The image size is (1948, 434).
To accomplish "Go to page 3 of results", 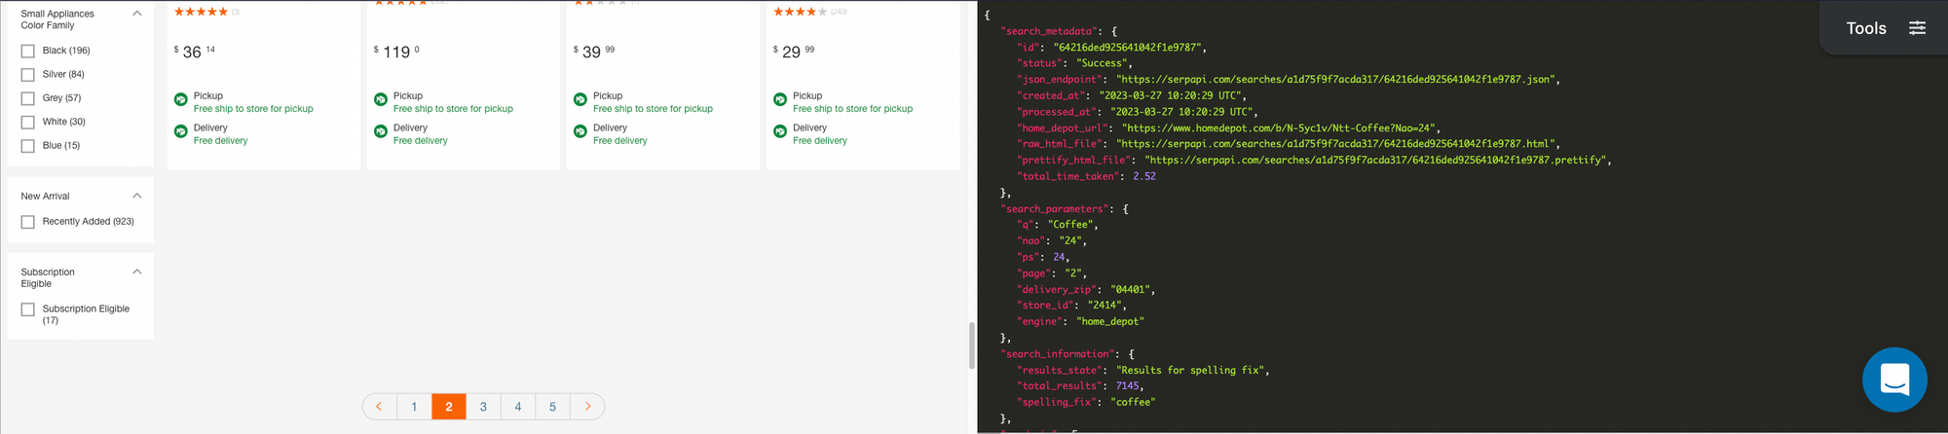I will pyautogui.click(x=483, y=407).
